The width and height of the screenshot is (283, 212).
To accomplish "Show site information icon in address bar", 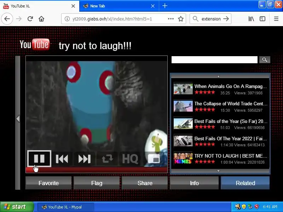I will point(67,19).
